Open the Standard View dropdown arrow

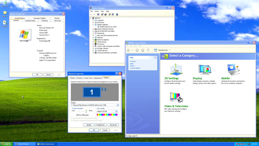(x=170, y=50)
